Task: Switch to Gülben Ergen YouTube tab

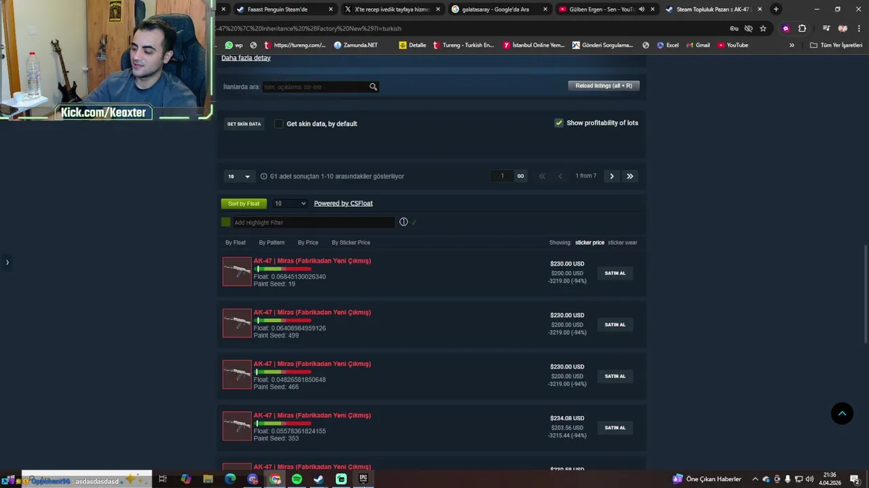Action: (x=607, y=9)
